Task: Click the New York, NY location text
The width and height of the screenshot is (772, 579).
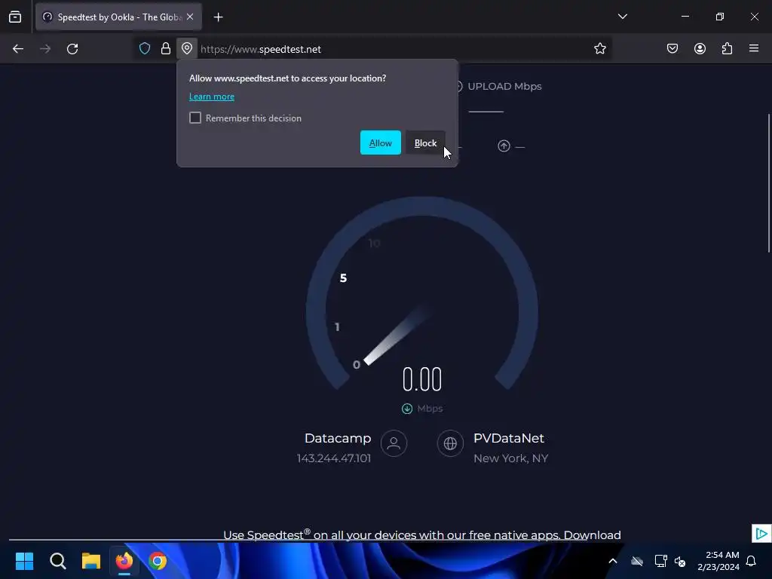Action: [x=510, y=458]
